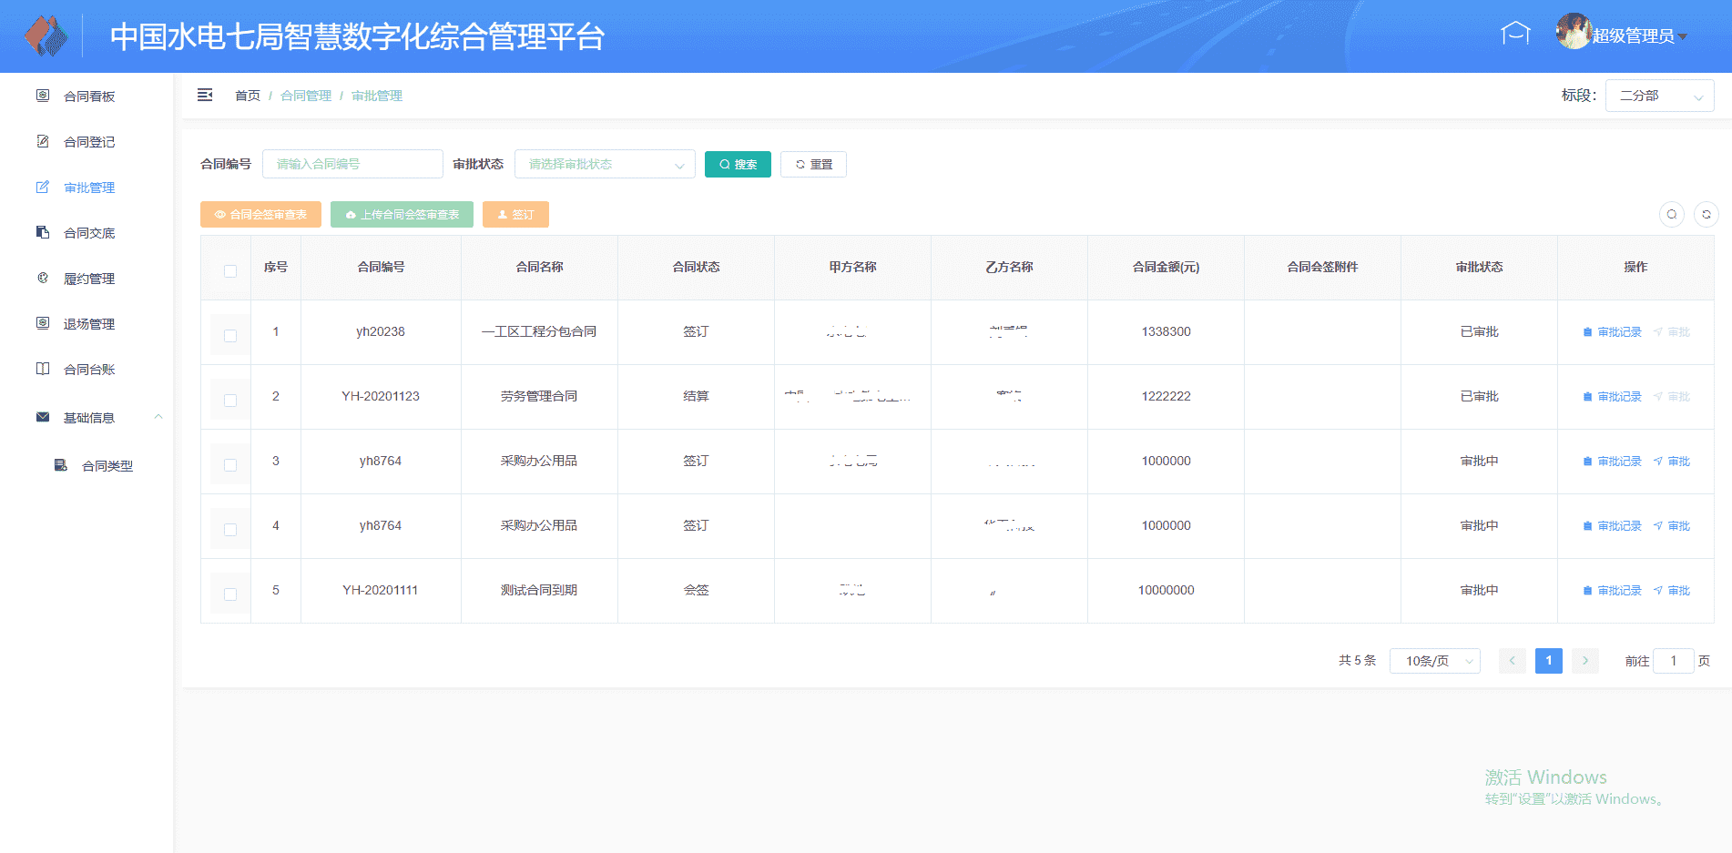This screenshot has height=853, width=1732.
Task: Click the green 搜索 button
Action: [738, 164]
